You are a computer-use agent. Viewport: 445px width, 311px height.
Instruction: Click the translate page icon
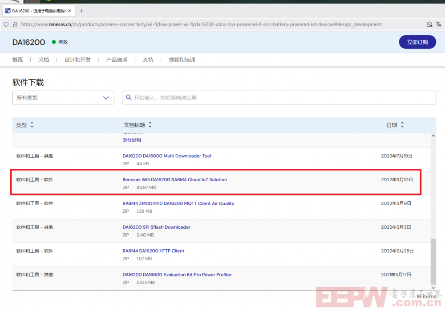point(439,24)
